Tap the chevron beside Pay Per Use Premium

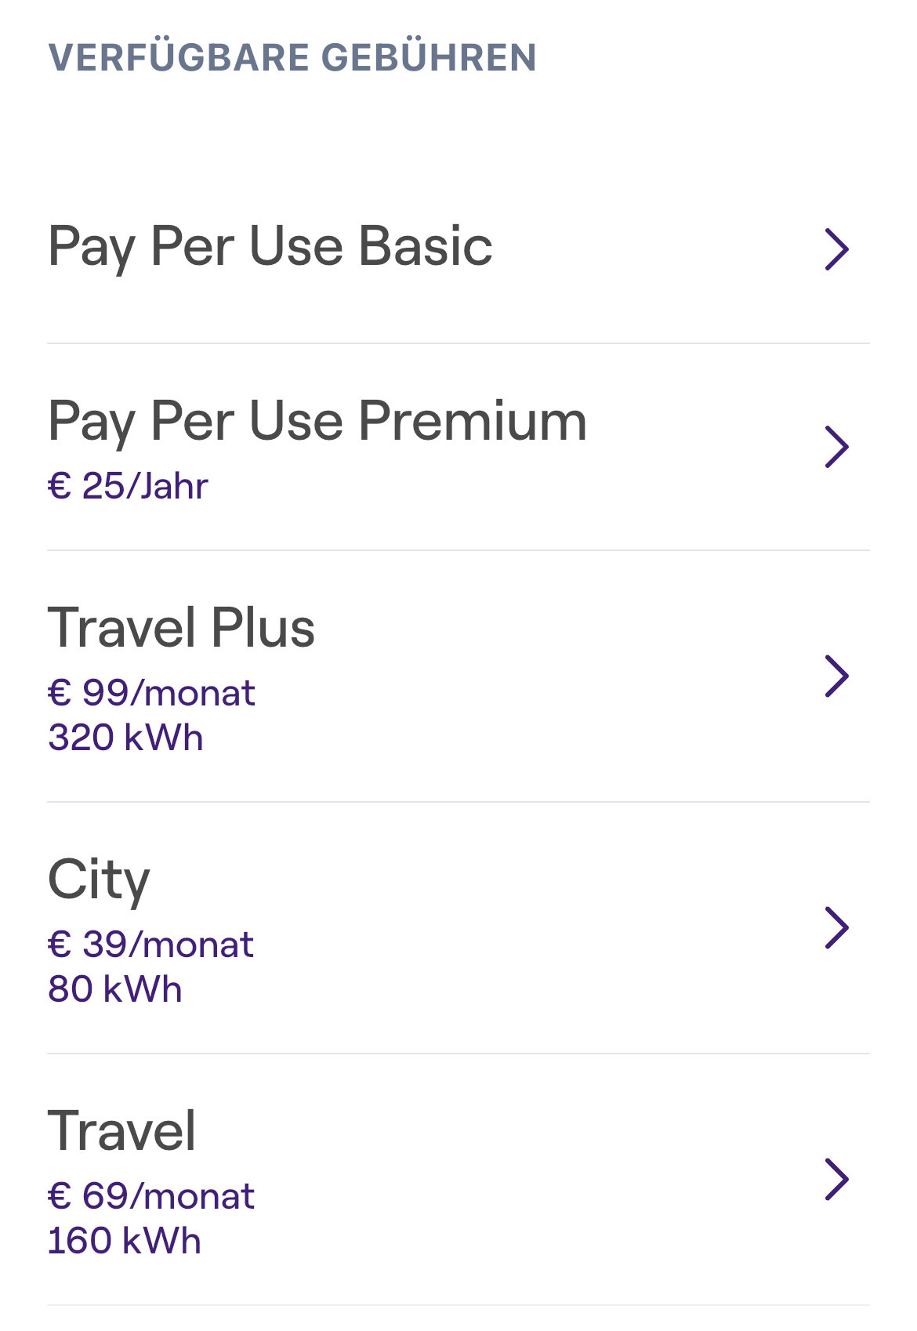point(837,447)
